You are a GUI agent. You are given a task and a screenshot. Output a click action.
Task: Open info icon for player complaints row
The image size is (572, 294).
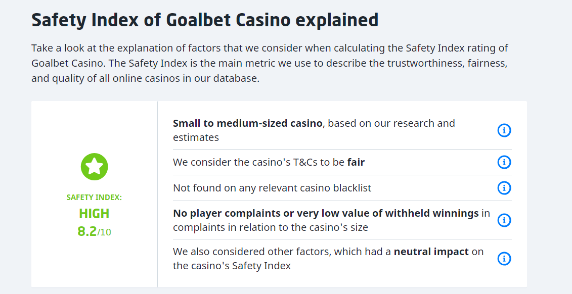(504, 220)
